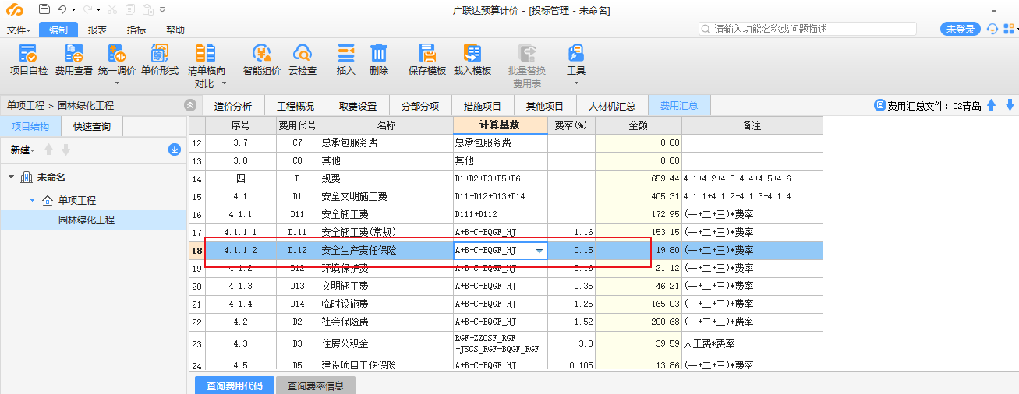Image resolution: width=1019 pixels, height=394 pixels.
Task: Click the 查询费率信息 button
Action: tap(315, 385)
